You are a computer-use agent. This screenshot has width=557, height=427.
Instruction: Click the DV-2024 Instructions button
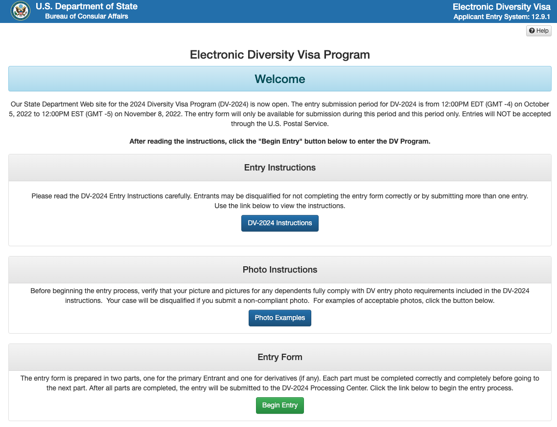[x=279, y=223]
